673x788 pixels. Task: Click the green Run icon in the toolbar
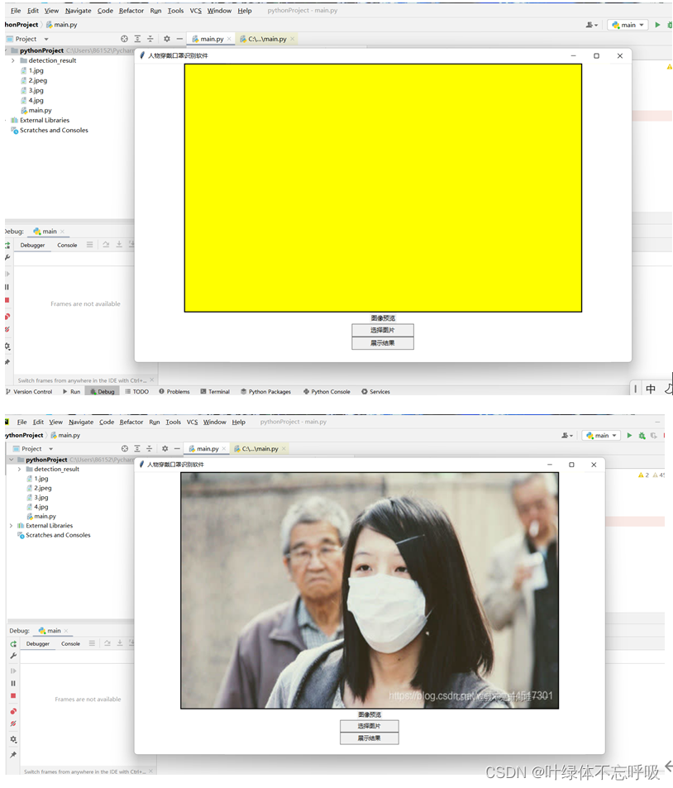pos(657,25)
